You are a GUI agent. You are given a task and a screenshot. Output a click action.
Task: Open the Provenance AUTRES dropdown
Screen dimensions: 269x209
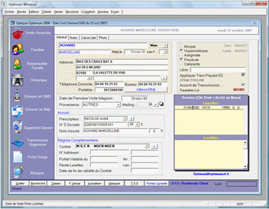[x=118, y=105]
